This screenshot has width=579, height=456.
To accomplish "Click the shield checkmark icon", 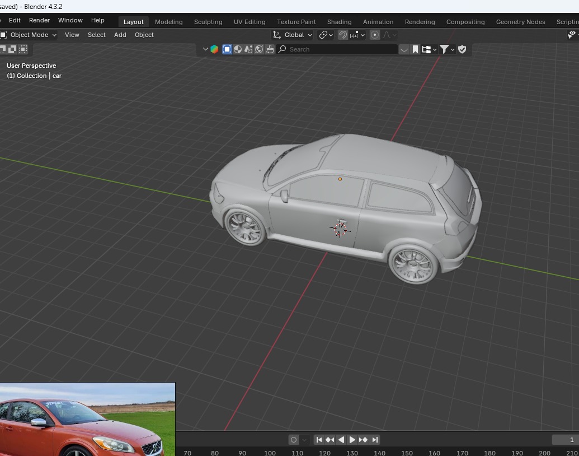I will (462, 49).
